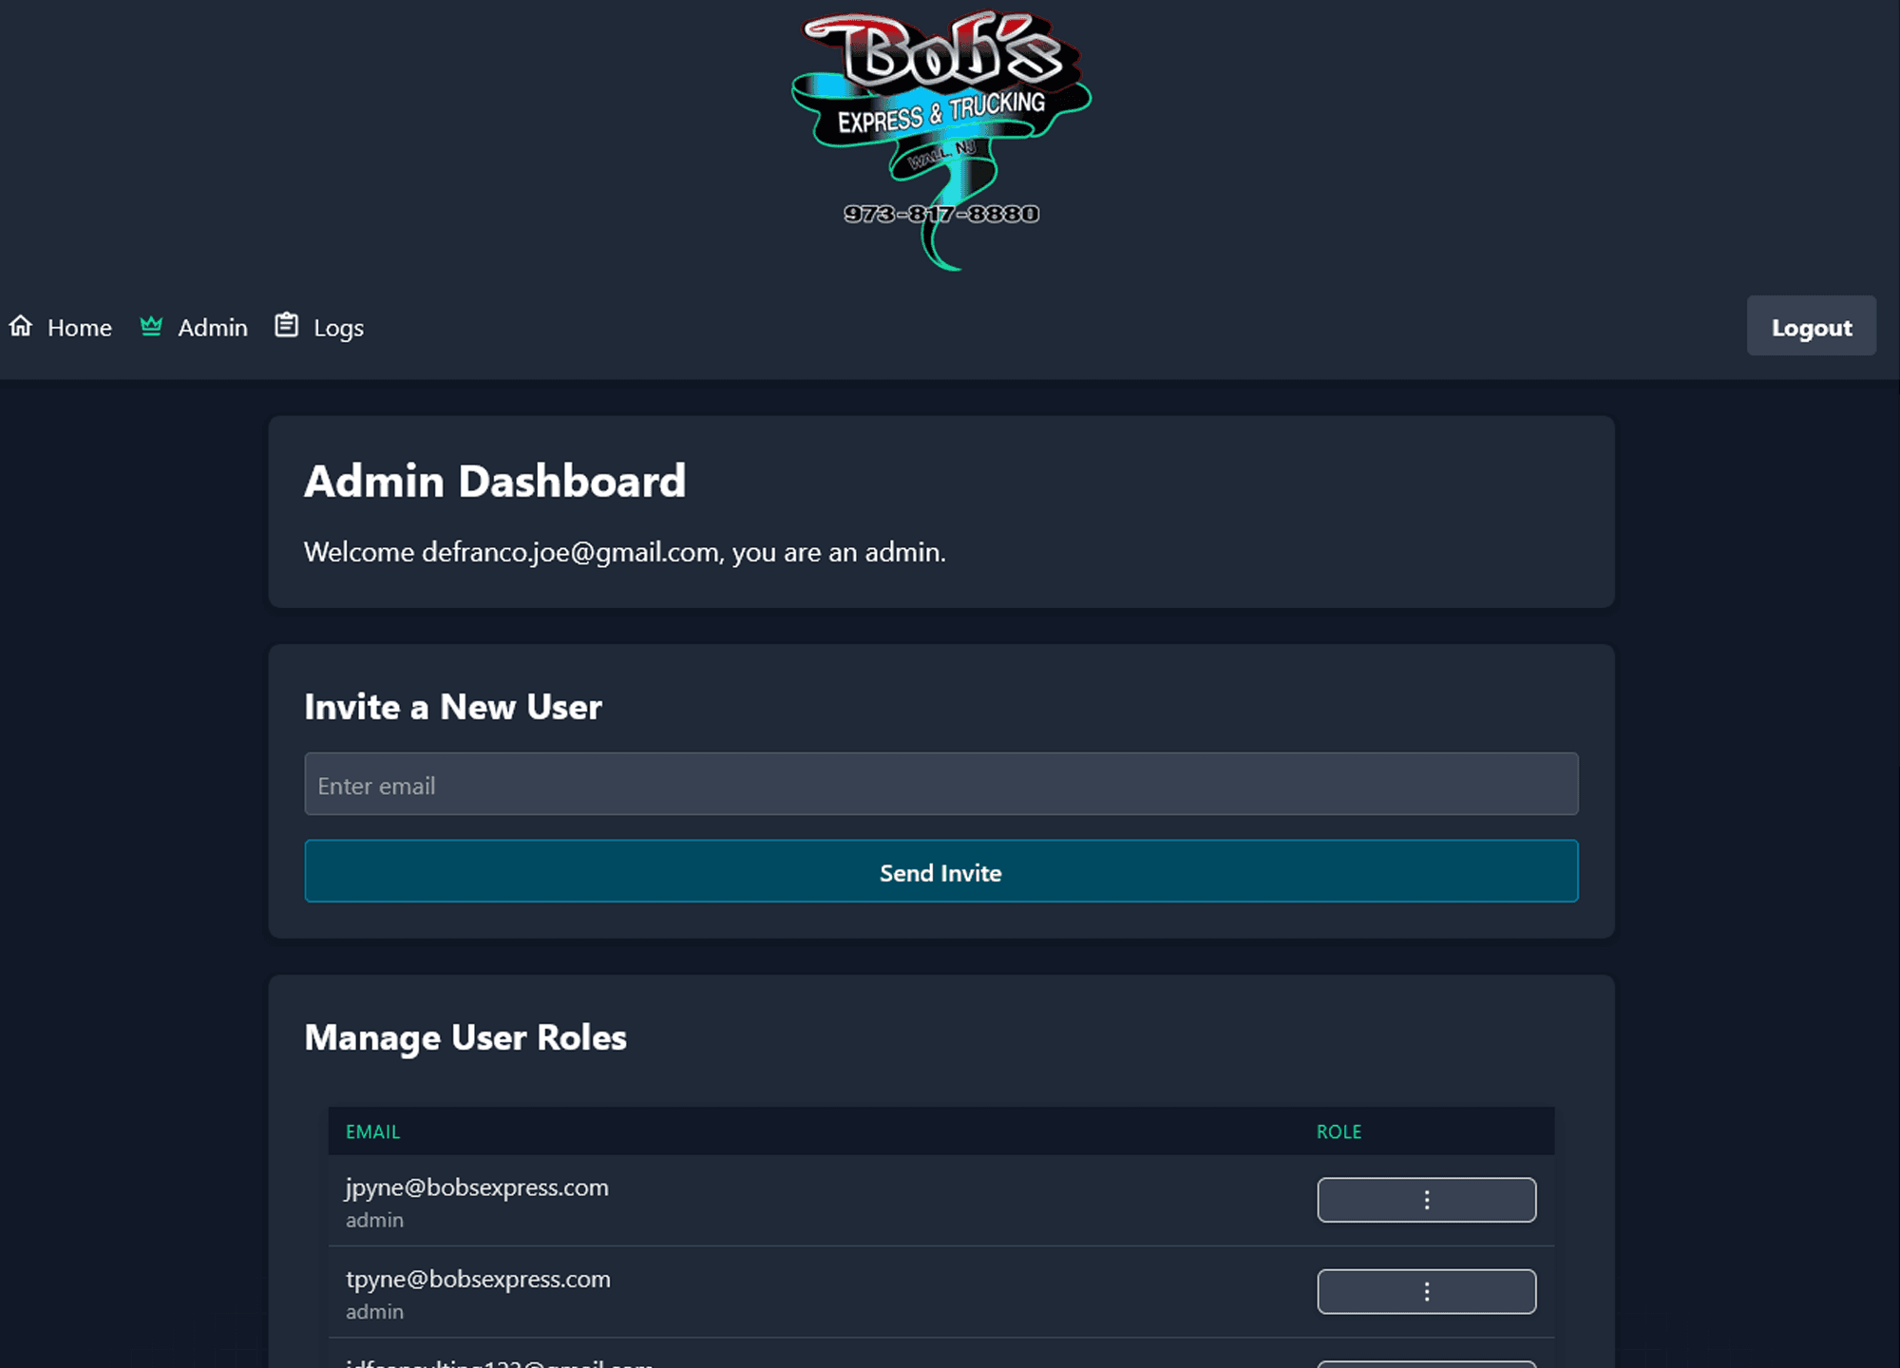Click the house icon beside Home
Image resolution: width=1900 pixels, height=1368 pixels.
pyautogui.click(x=21, y=327)
